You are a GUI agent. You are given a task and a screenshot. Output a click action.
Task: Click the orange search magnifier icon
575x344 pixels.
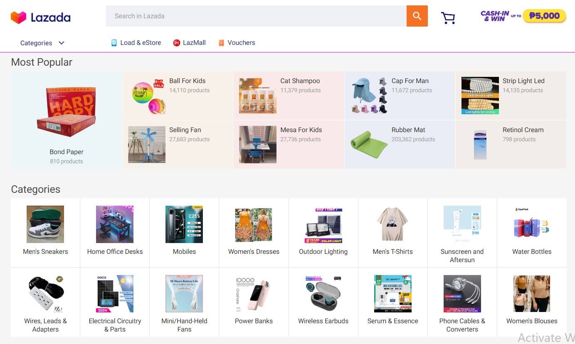click(417, 16)
